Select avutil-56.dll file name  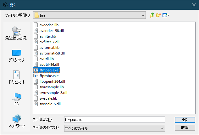[x=49, y=65]
